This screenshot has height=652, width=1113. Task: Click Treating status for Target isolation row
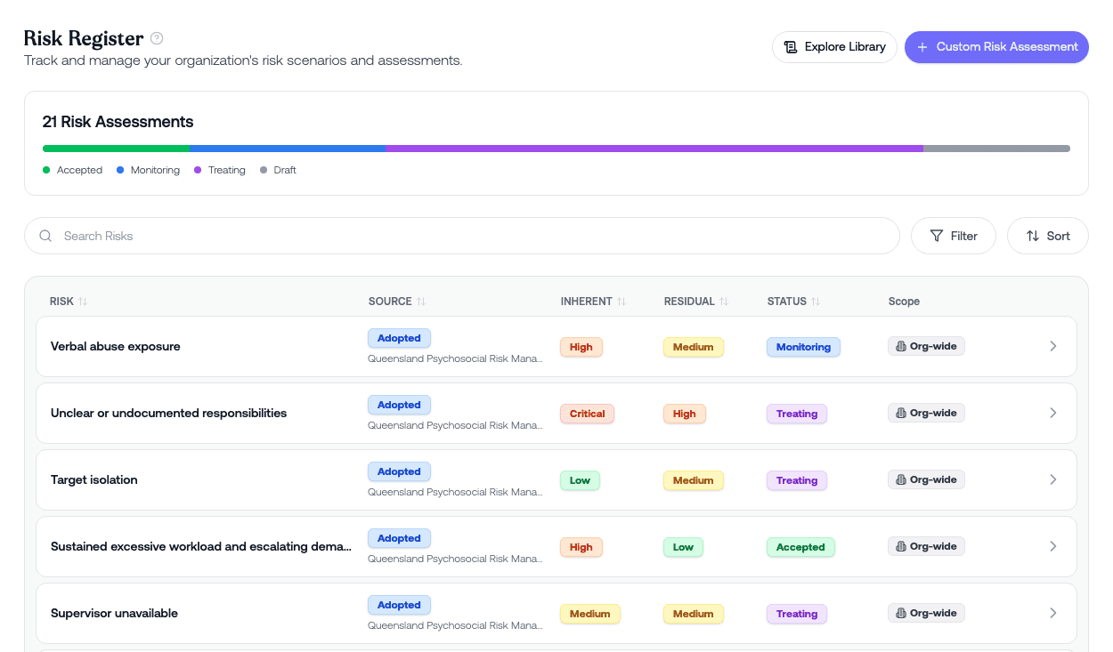[x=797, y=480]
